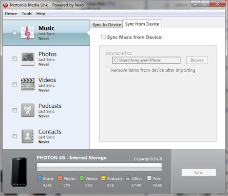This screenshot has width=228, height=196.
Task: Enable the Music sync checkbox in sidebar
Action: (x=15, y=33)
